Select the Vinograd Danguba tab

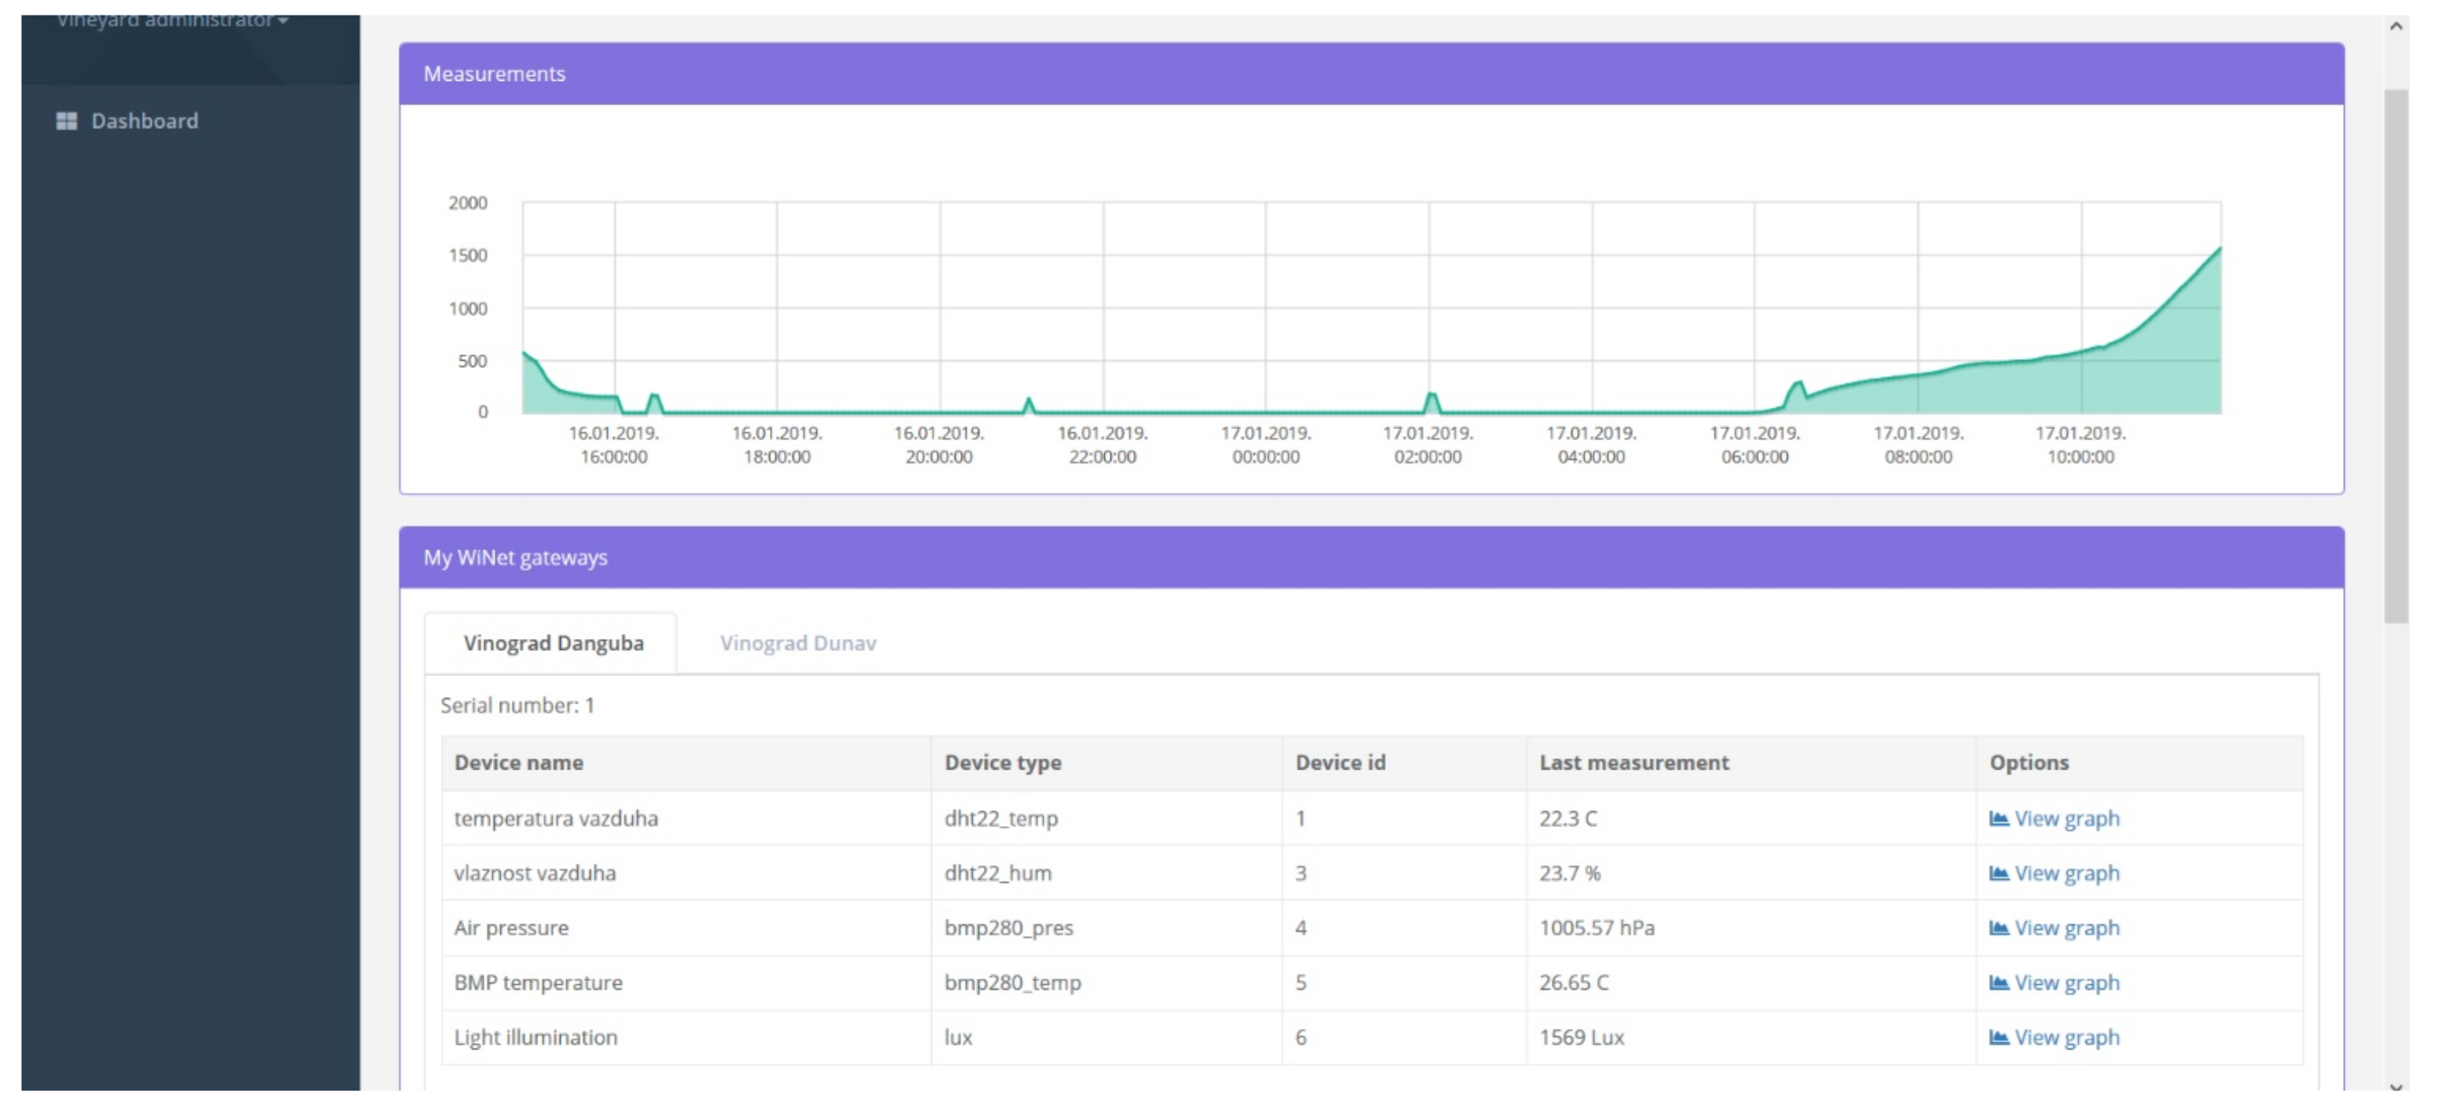553,643
